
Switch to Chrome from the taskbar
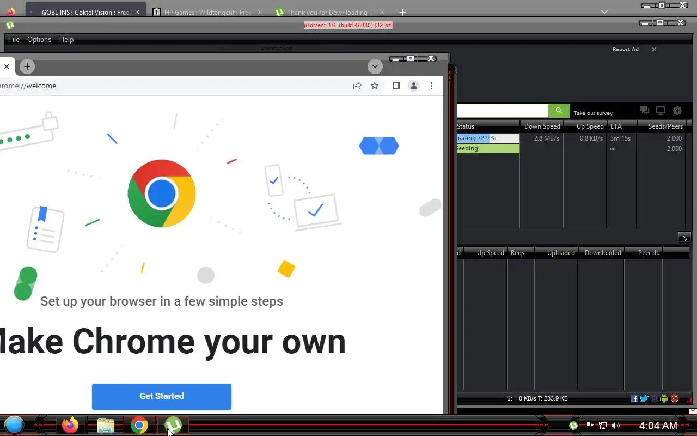139,425
